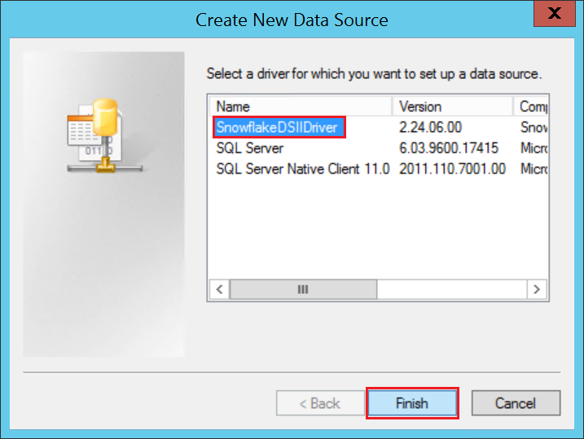Screen dimensions: 584x439
Task: Select the SQL Server driver row
Action: 249,148
